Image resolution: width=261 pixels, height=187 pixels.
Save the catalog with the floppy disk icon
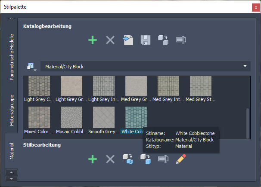pyautogui.click(x=146, y=40)
